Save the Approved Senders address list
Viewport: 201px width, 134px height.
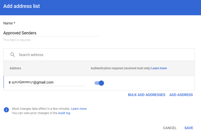(x=189, y=128)
